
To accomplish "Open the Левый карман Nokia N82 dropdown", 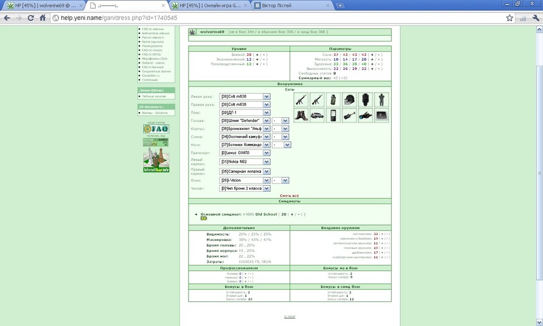I will pyautogui.click(x=245, y=162).
